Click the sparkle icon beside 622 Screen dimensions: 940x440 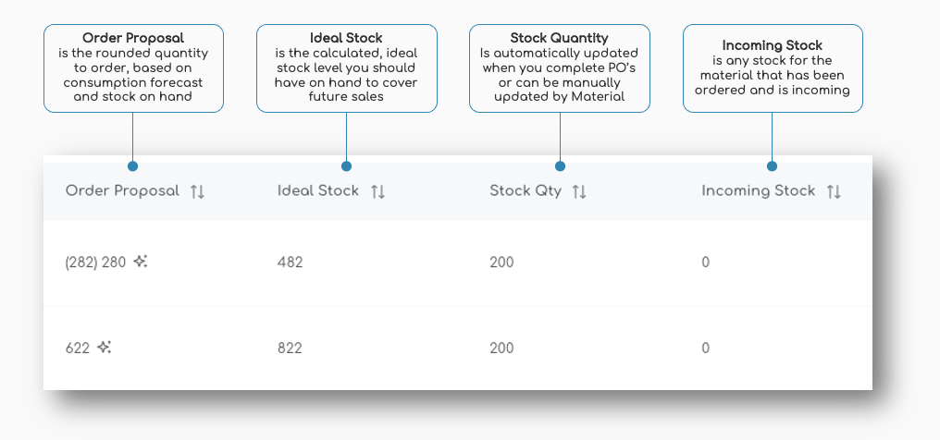105,348
